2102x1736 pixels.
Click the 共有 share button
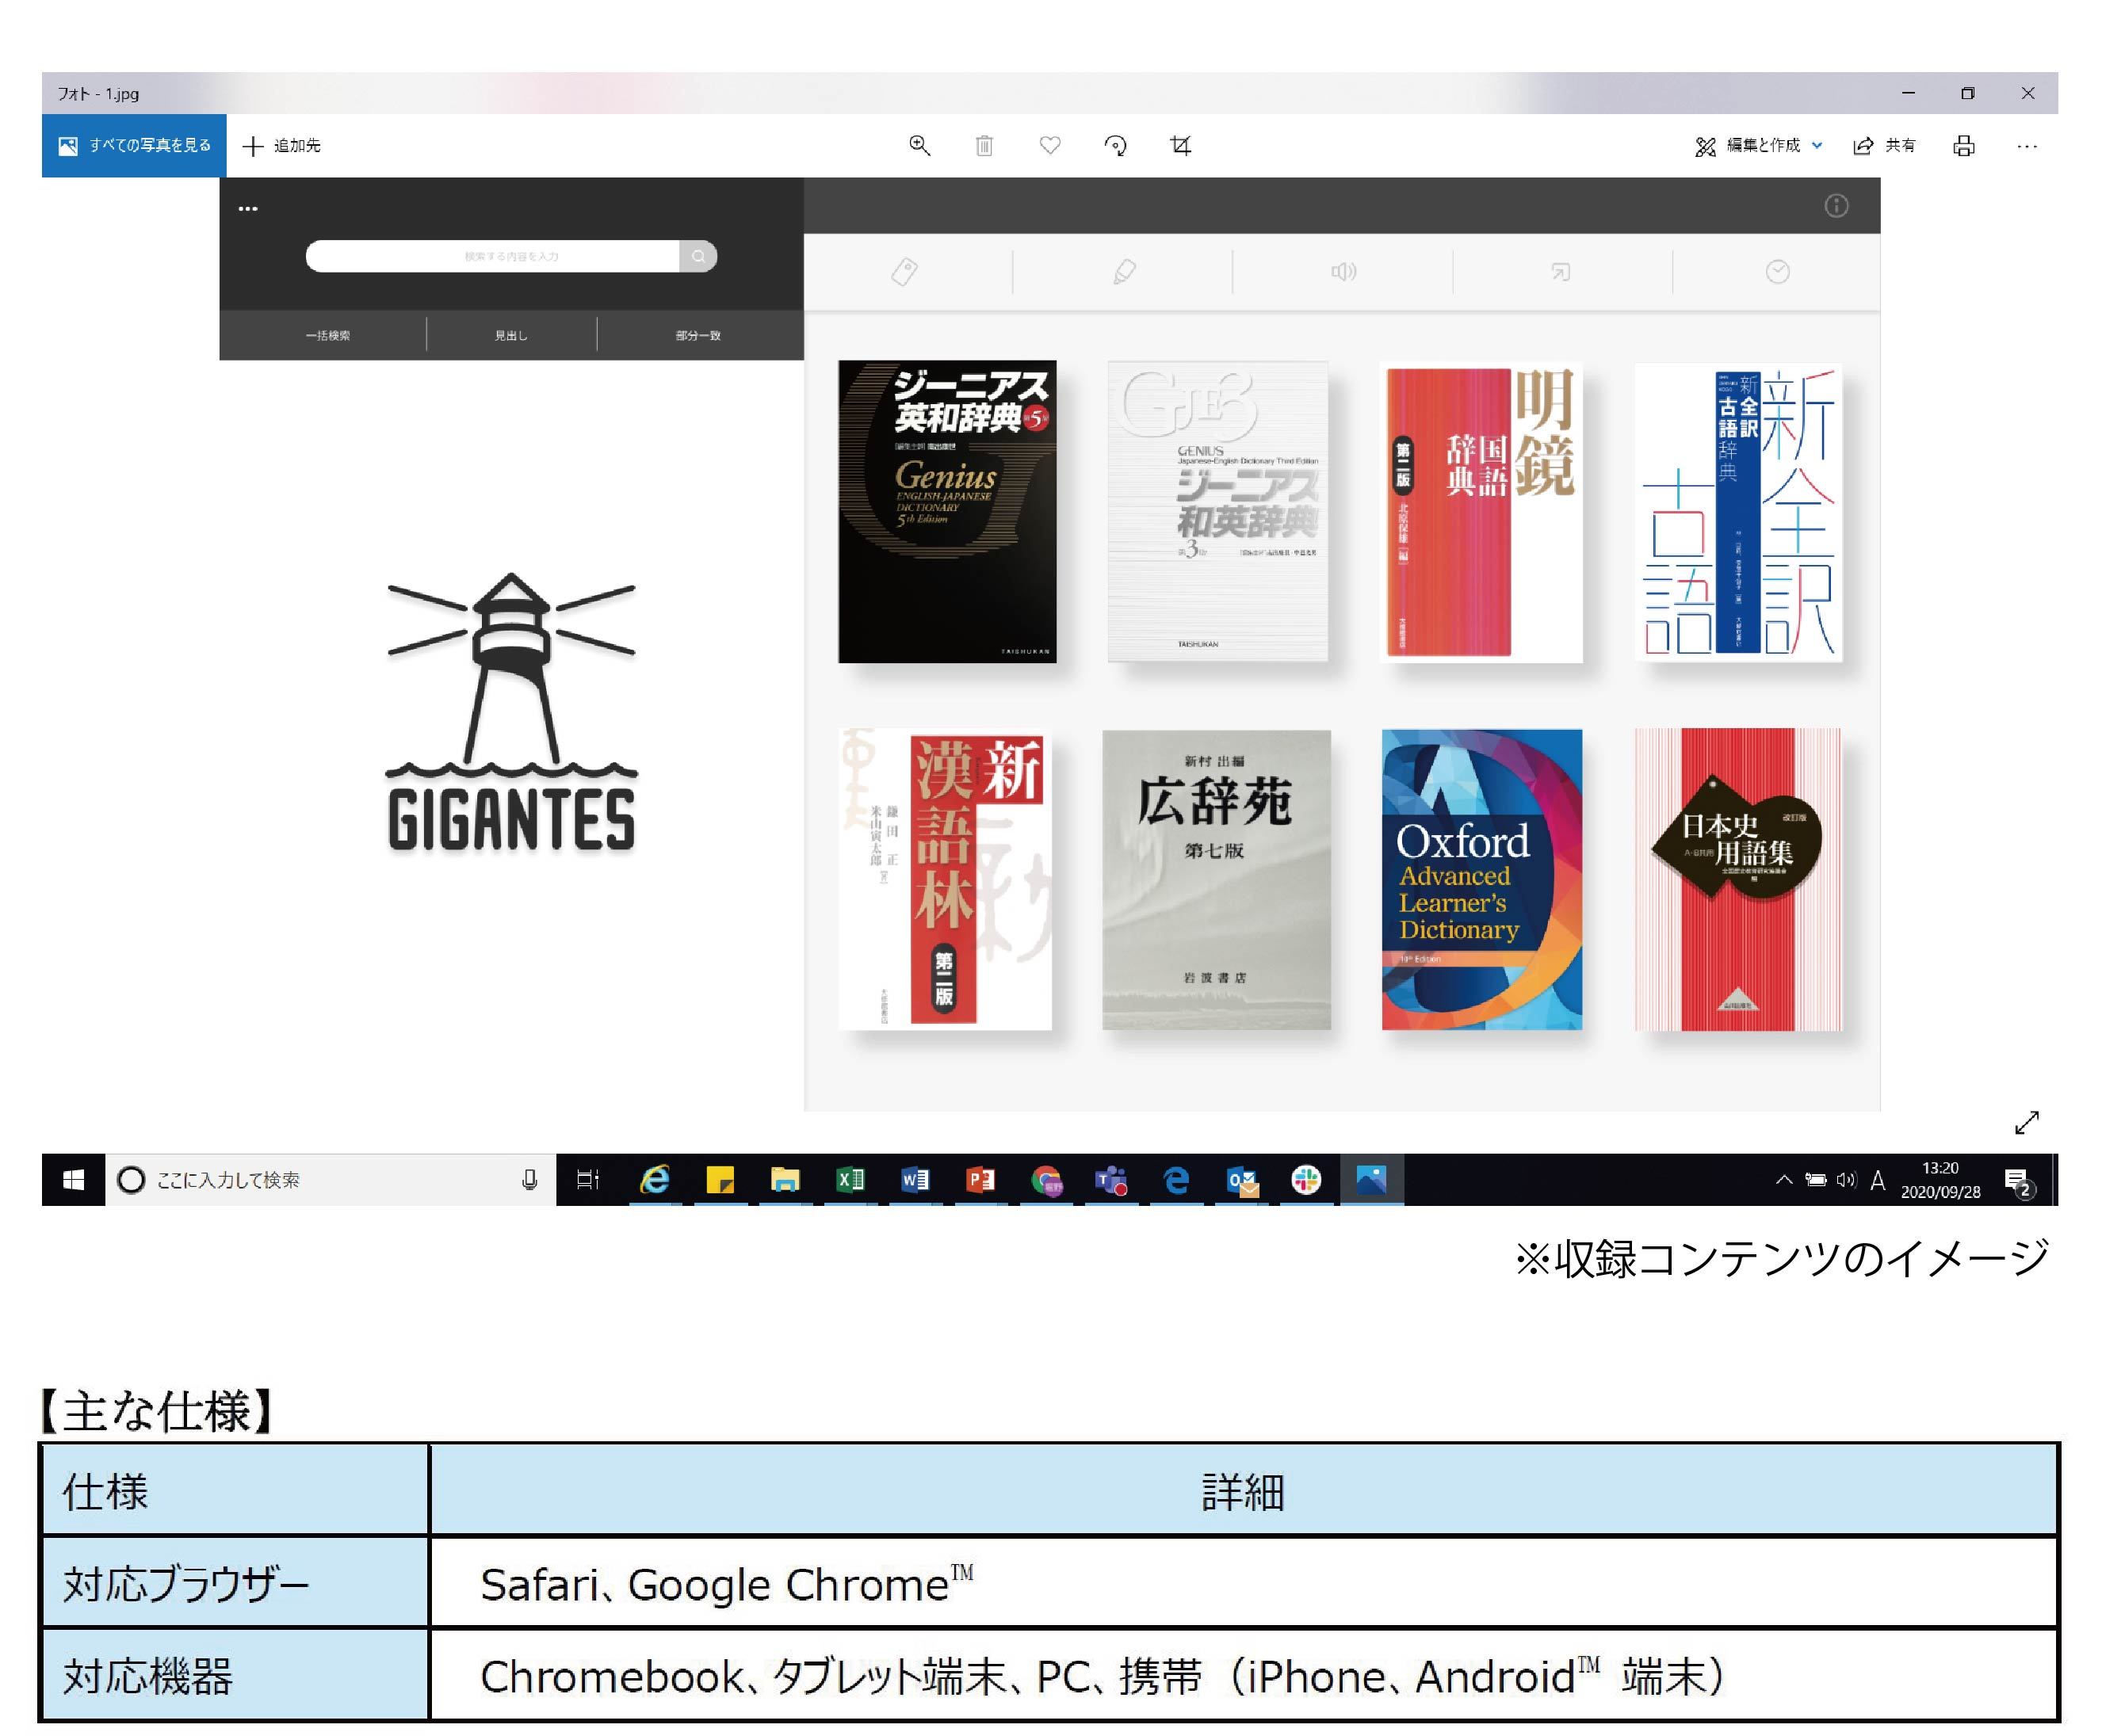point(1885,146)
